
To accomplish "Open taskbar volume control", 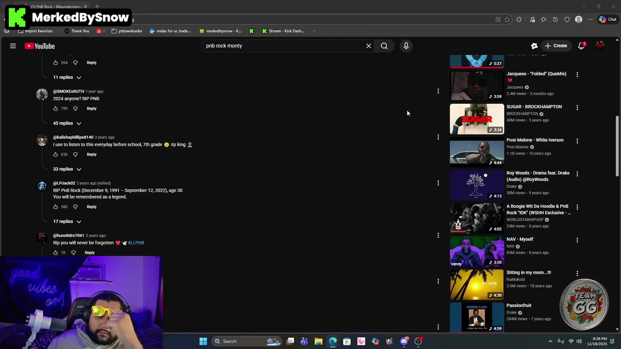I will [x=579, y=341].
